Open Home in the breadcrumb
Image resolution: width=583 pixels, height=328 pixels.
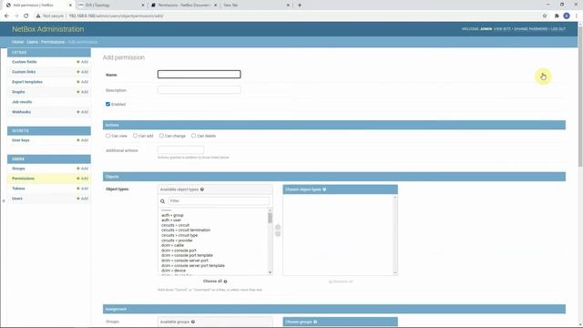click(17, 42)
